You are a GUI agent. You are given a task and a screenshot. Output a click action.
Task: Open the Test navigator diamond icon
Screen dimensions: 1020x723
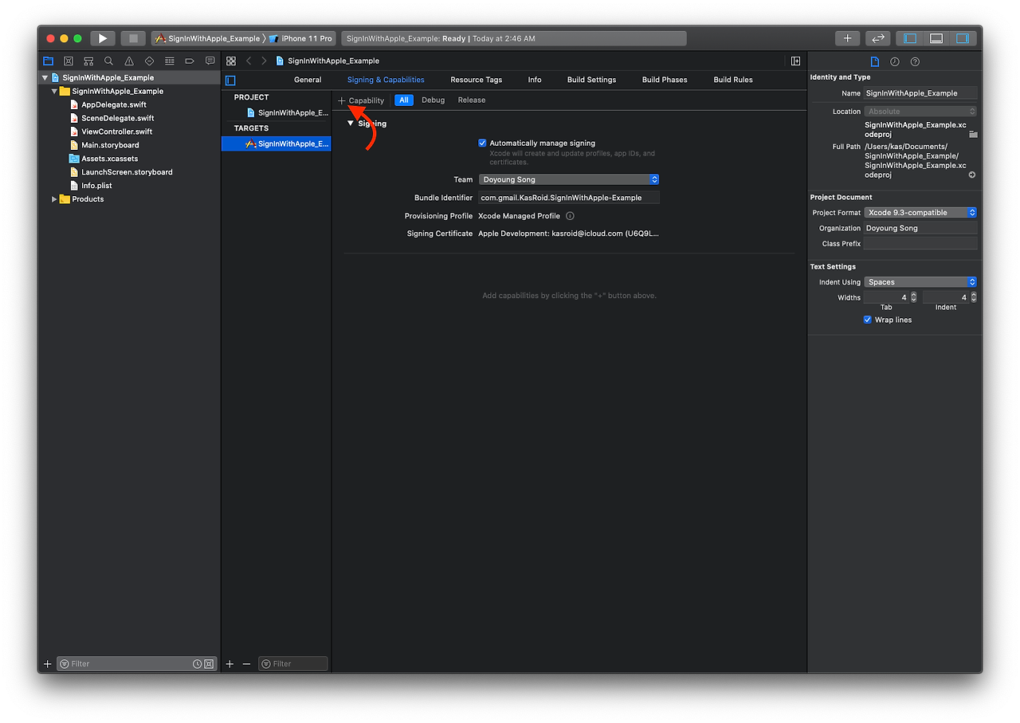tap(149, 61)
